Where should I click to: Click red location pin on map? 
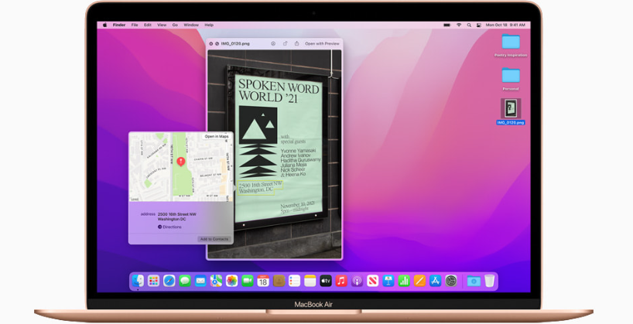coord(181,162)
